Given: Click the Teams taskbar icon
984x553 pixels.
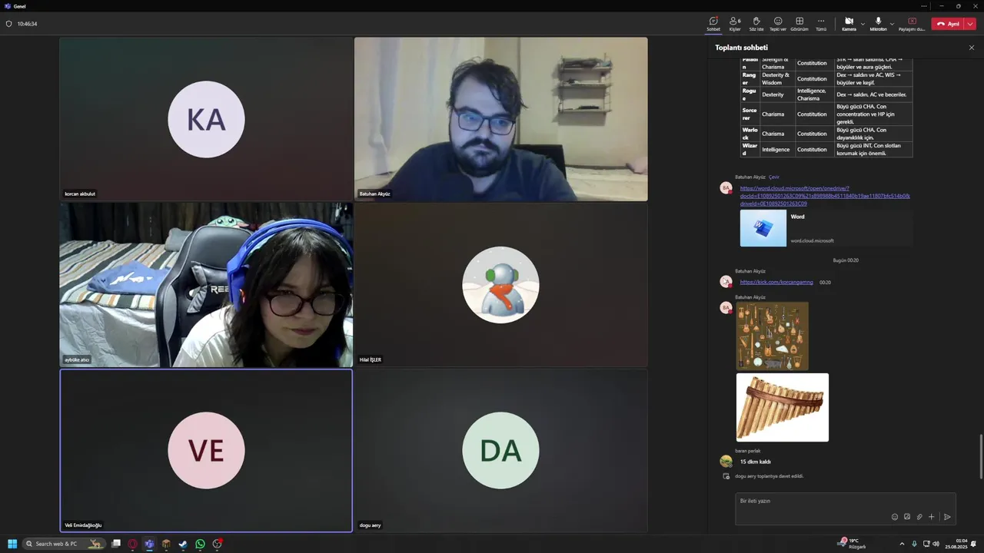Looking at the screenshot, I should pos(149,544).
